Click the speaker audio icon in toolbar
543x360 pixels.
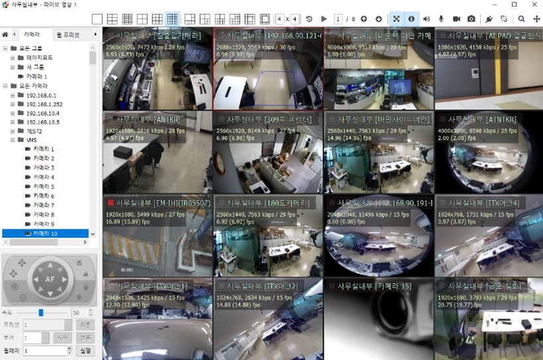[x=426, y=19]
